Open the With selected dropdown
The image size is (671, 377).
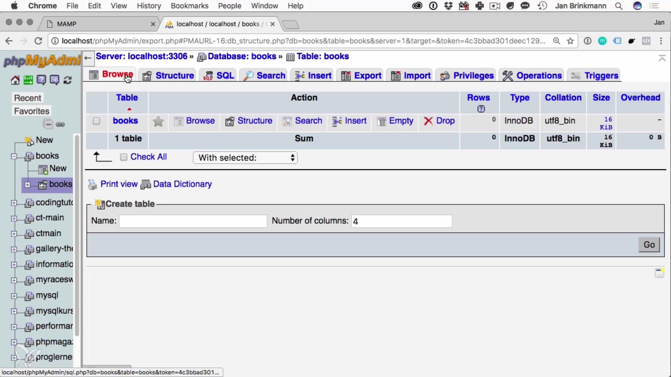click(245, 158)
